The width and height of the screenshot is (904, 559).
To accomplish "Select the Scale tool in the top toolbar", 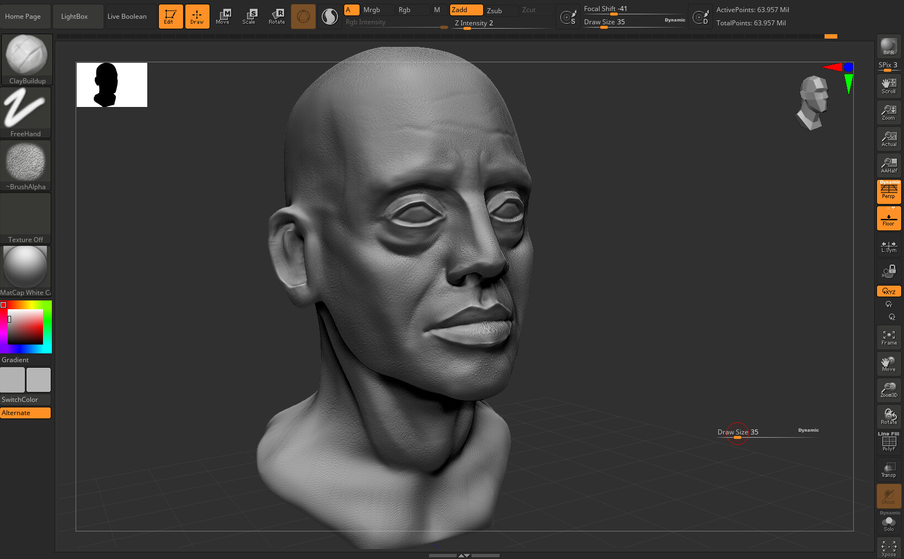I will 249,16.
